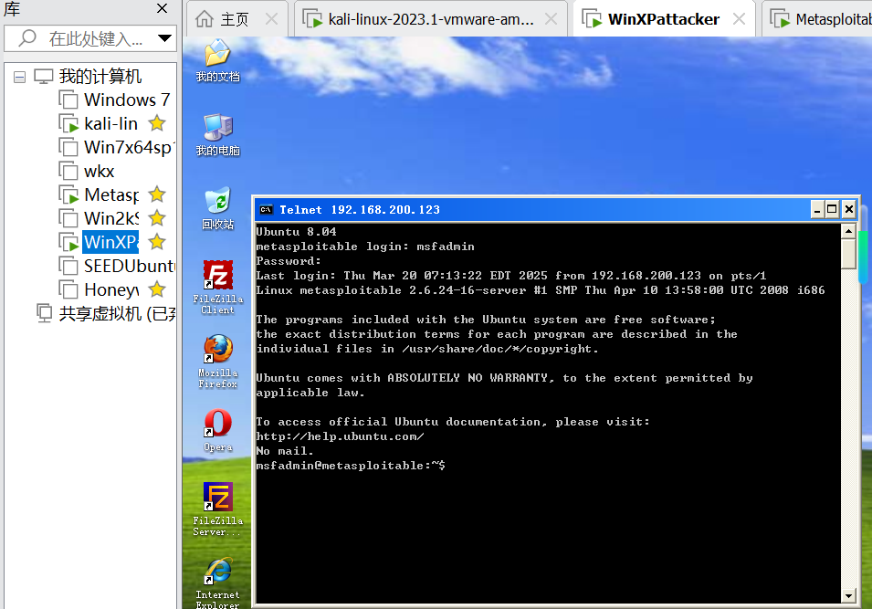Open the 回收站 recycle bin icon
The width and height of the screenshot is (872, 609).
tap(217, 208)
